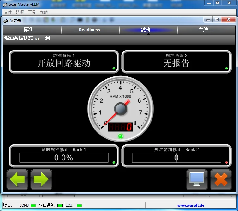Click the 仪表盘 window title icon
The image size is (238, 211).
tap(5, 21)
